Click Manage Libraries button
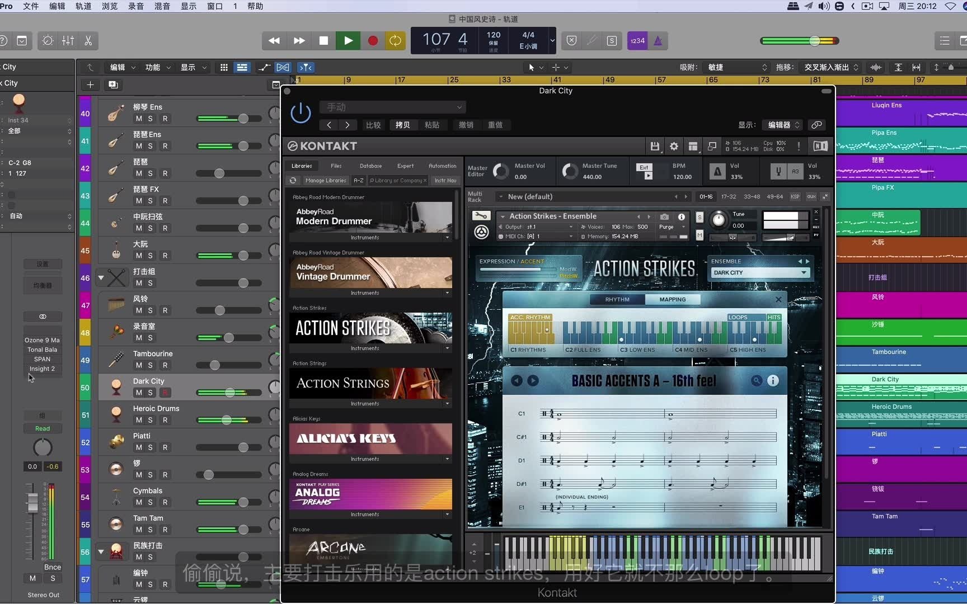The image size is (967, 604). pos(326,180)
